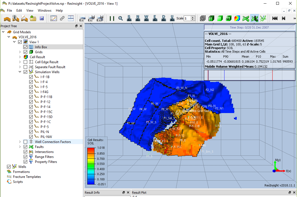The image size is (297, 197).
Task: Select Property Filters in the project tree
Action: click(x=46, y=162)
